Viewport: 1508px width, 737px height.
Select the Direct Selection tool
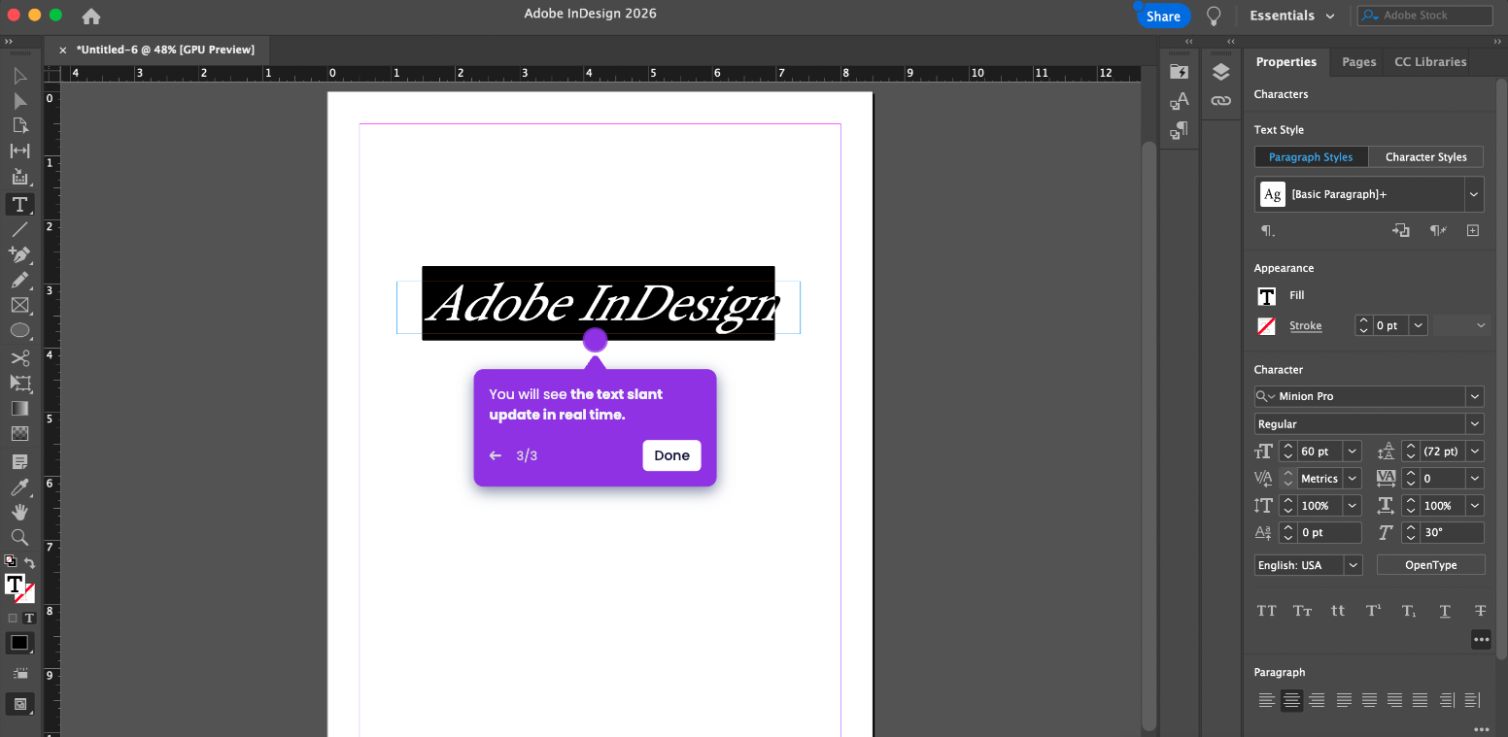(x=19, y=101)
